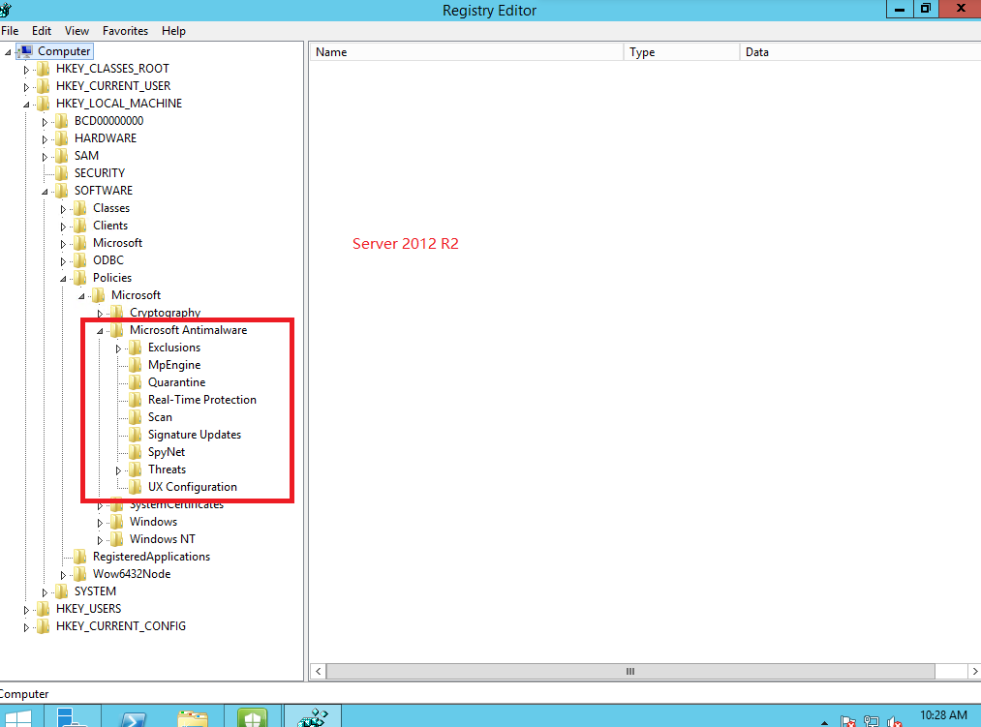Open the Favorites menu
This screenshot has width=981, height=727.
tap(125, 31)
